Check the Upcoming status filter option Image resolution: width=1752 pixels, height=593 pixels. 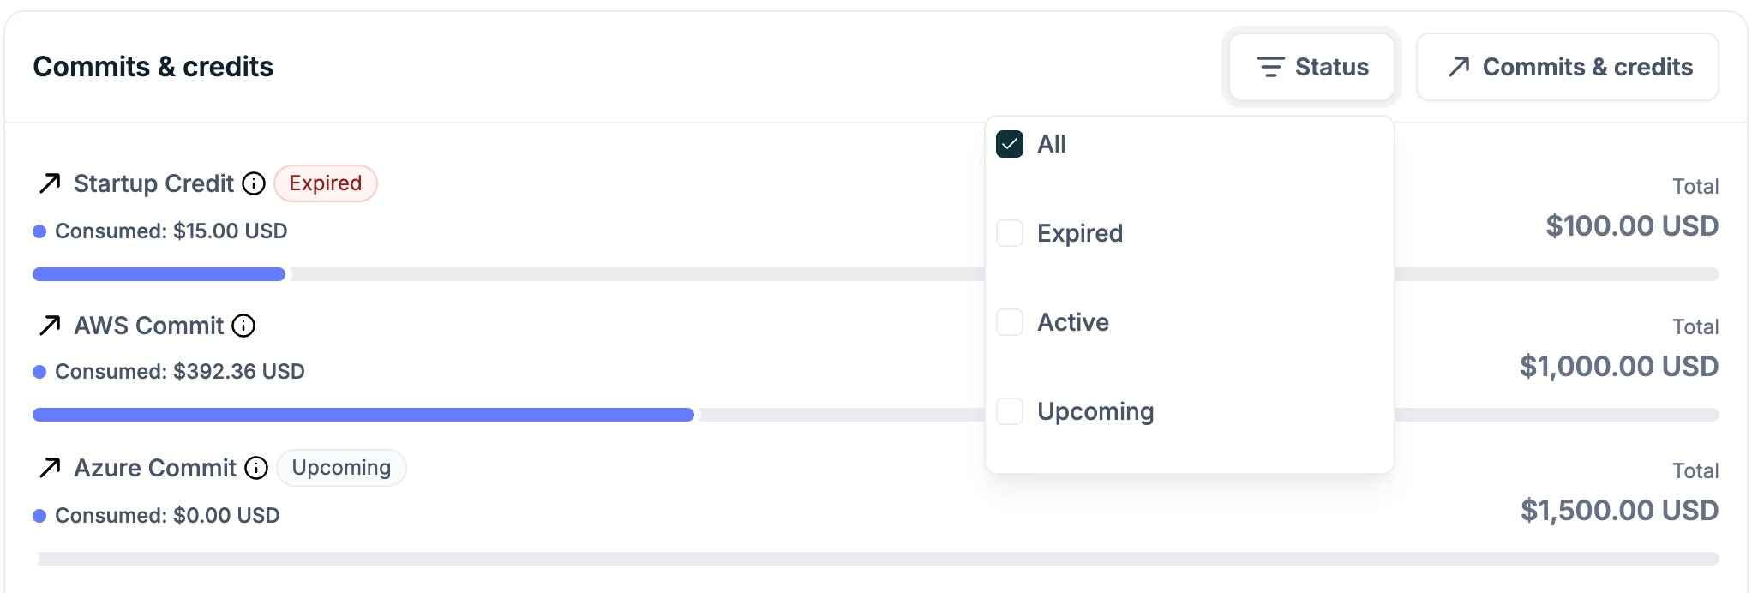(1010, 411)
